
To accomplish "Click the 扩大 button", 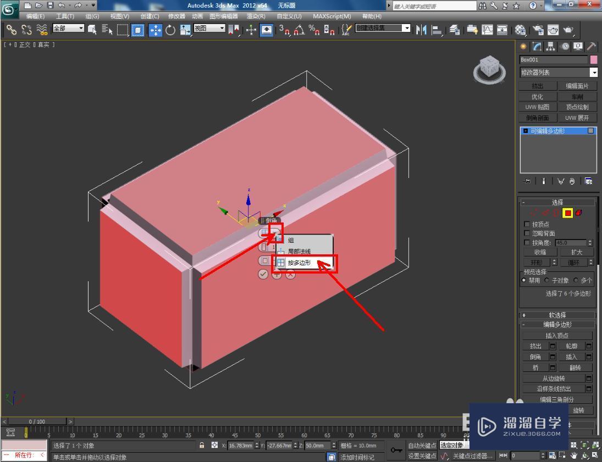I will click(x=576, y=252).
